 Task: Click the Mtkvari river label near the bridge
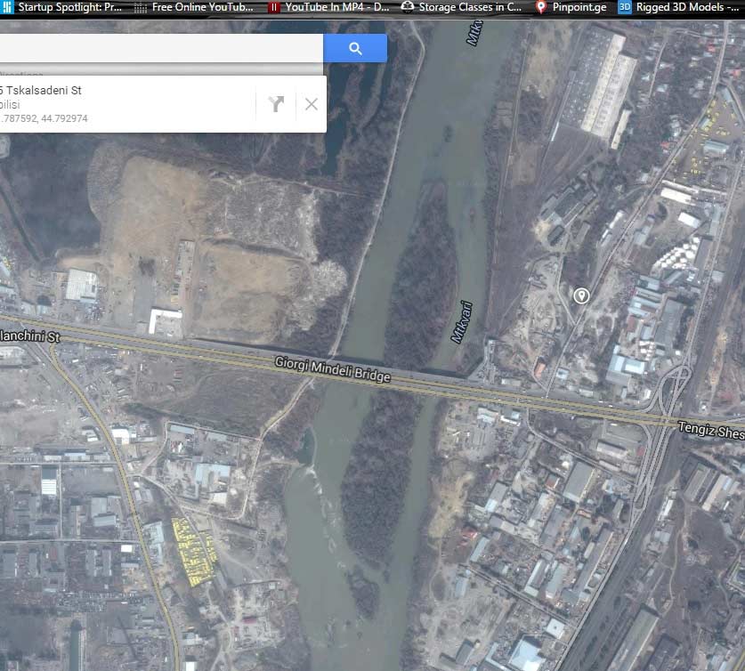462,321
